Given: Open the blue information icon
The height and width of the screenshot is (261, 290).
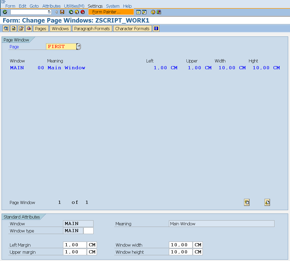Looking at the screenshot, I should point(156,28).
